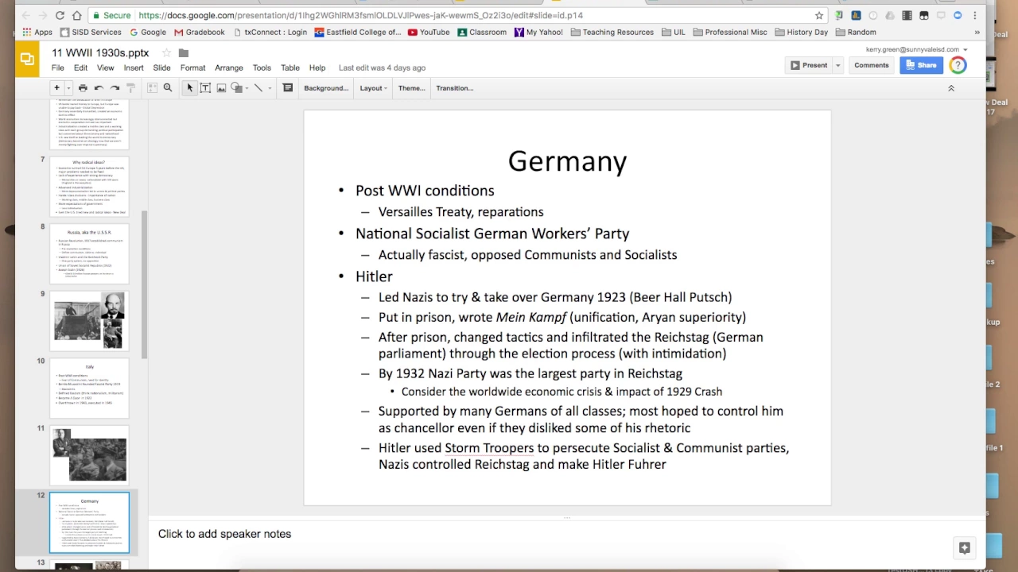Select slide 12 Germany thumbnail
Viewport: 1018px width, 572px height.
[x=90, y=523]
